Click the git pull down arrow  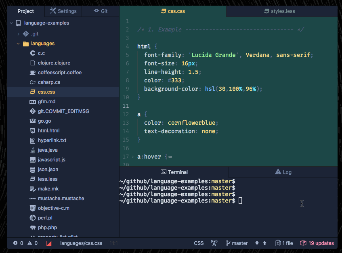[x=257, y=243]
